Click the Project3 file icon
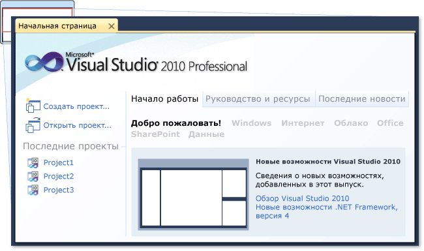Screen dimensions: 424x251 pyautogui.click(x=33, y=190)
